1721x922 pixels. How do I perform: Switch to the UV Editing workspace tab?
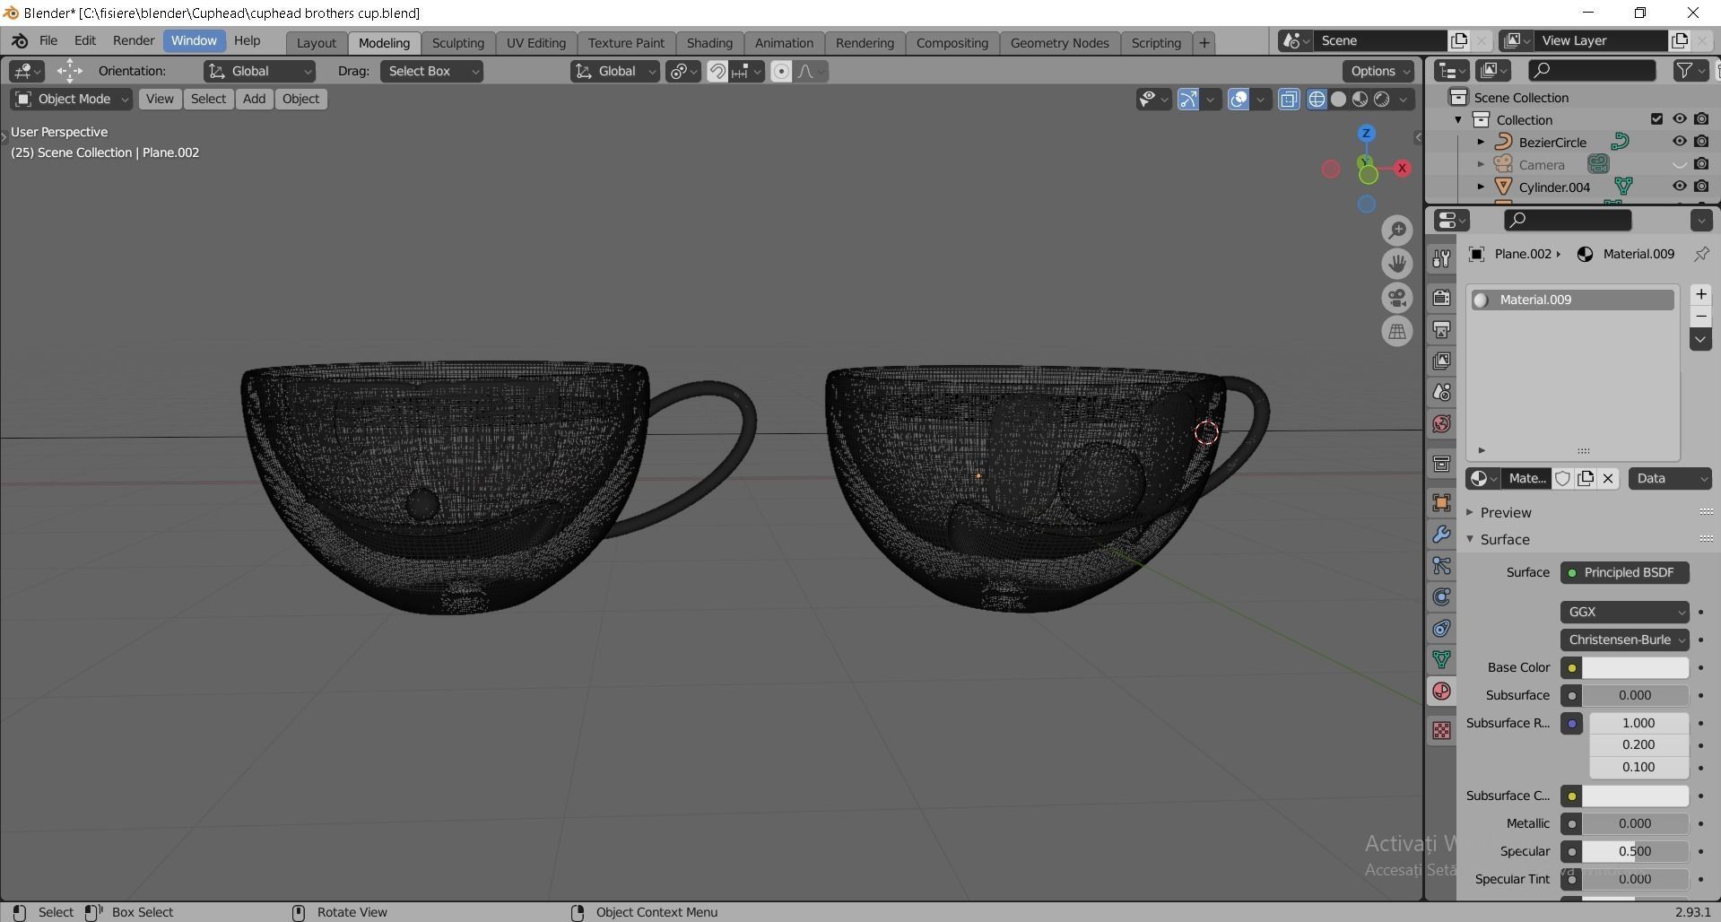pyautogui.click(x=535, y=42)
